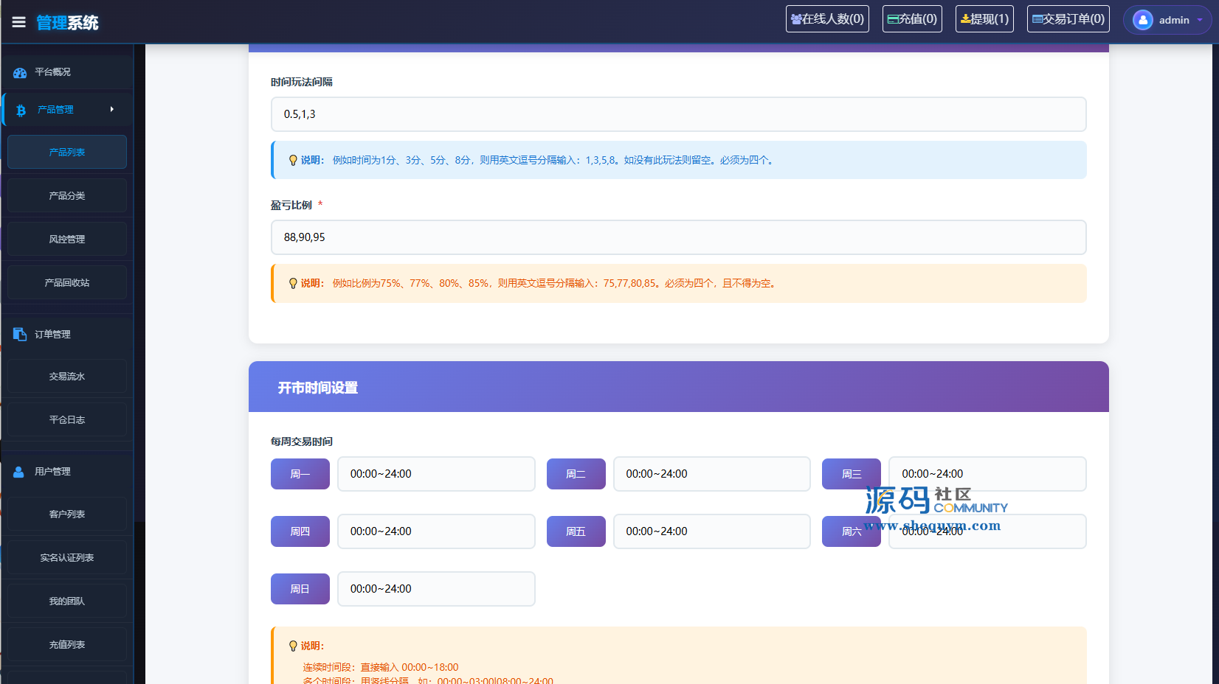Screen dimensions: 1219x684
Task: Open 订单管理 section label
Action: (x=53, y=335)
